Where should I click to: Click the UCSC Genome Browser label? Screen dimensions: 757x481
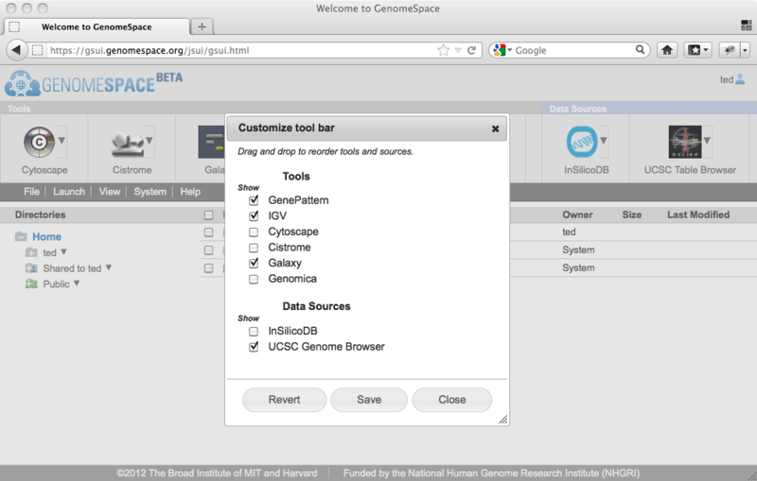click(x=326, y=347)
